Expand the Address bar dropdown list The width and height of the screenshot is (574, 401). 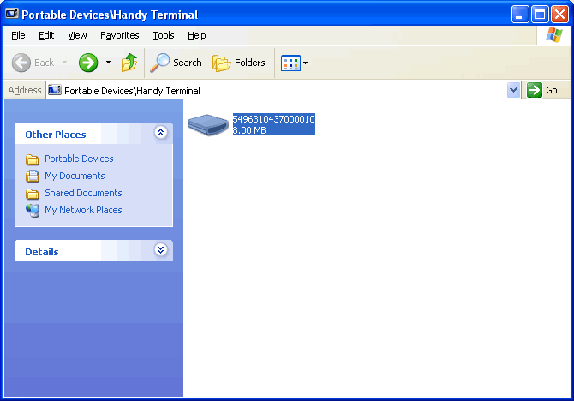coord(513,90)
